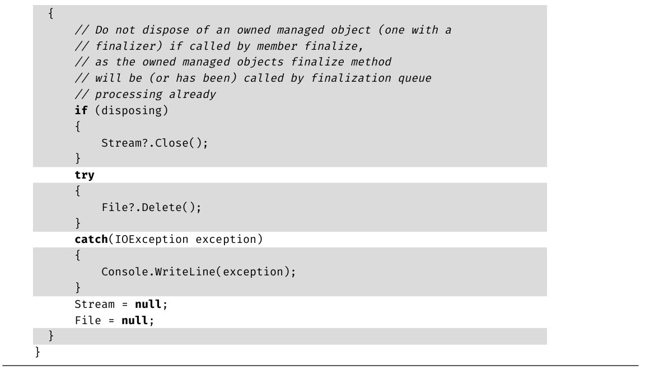Click the opening brace on the first line

[51, 13]
